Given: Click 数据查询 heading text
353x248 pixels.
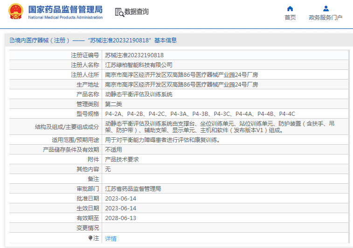Looking at the screenshot, I should [137, 12].
